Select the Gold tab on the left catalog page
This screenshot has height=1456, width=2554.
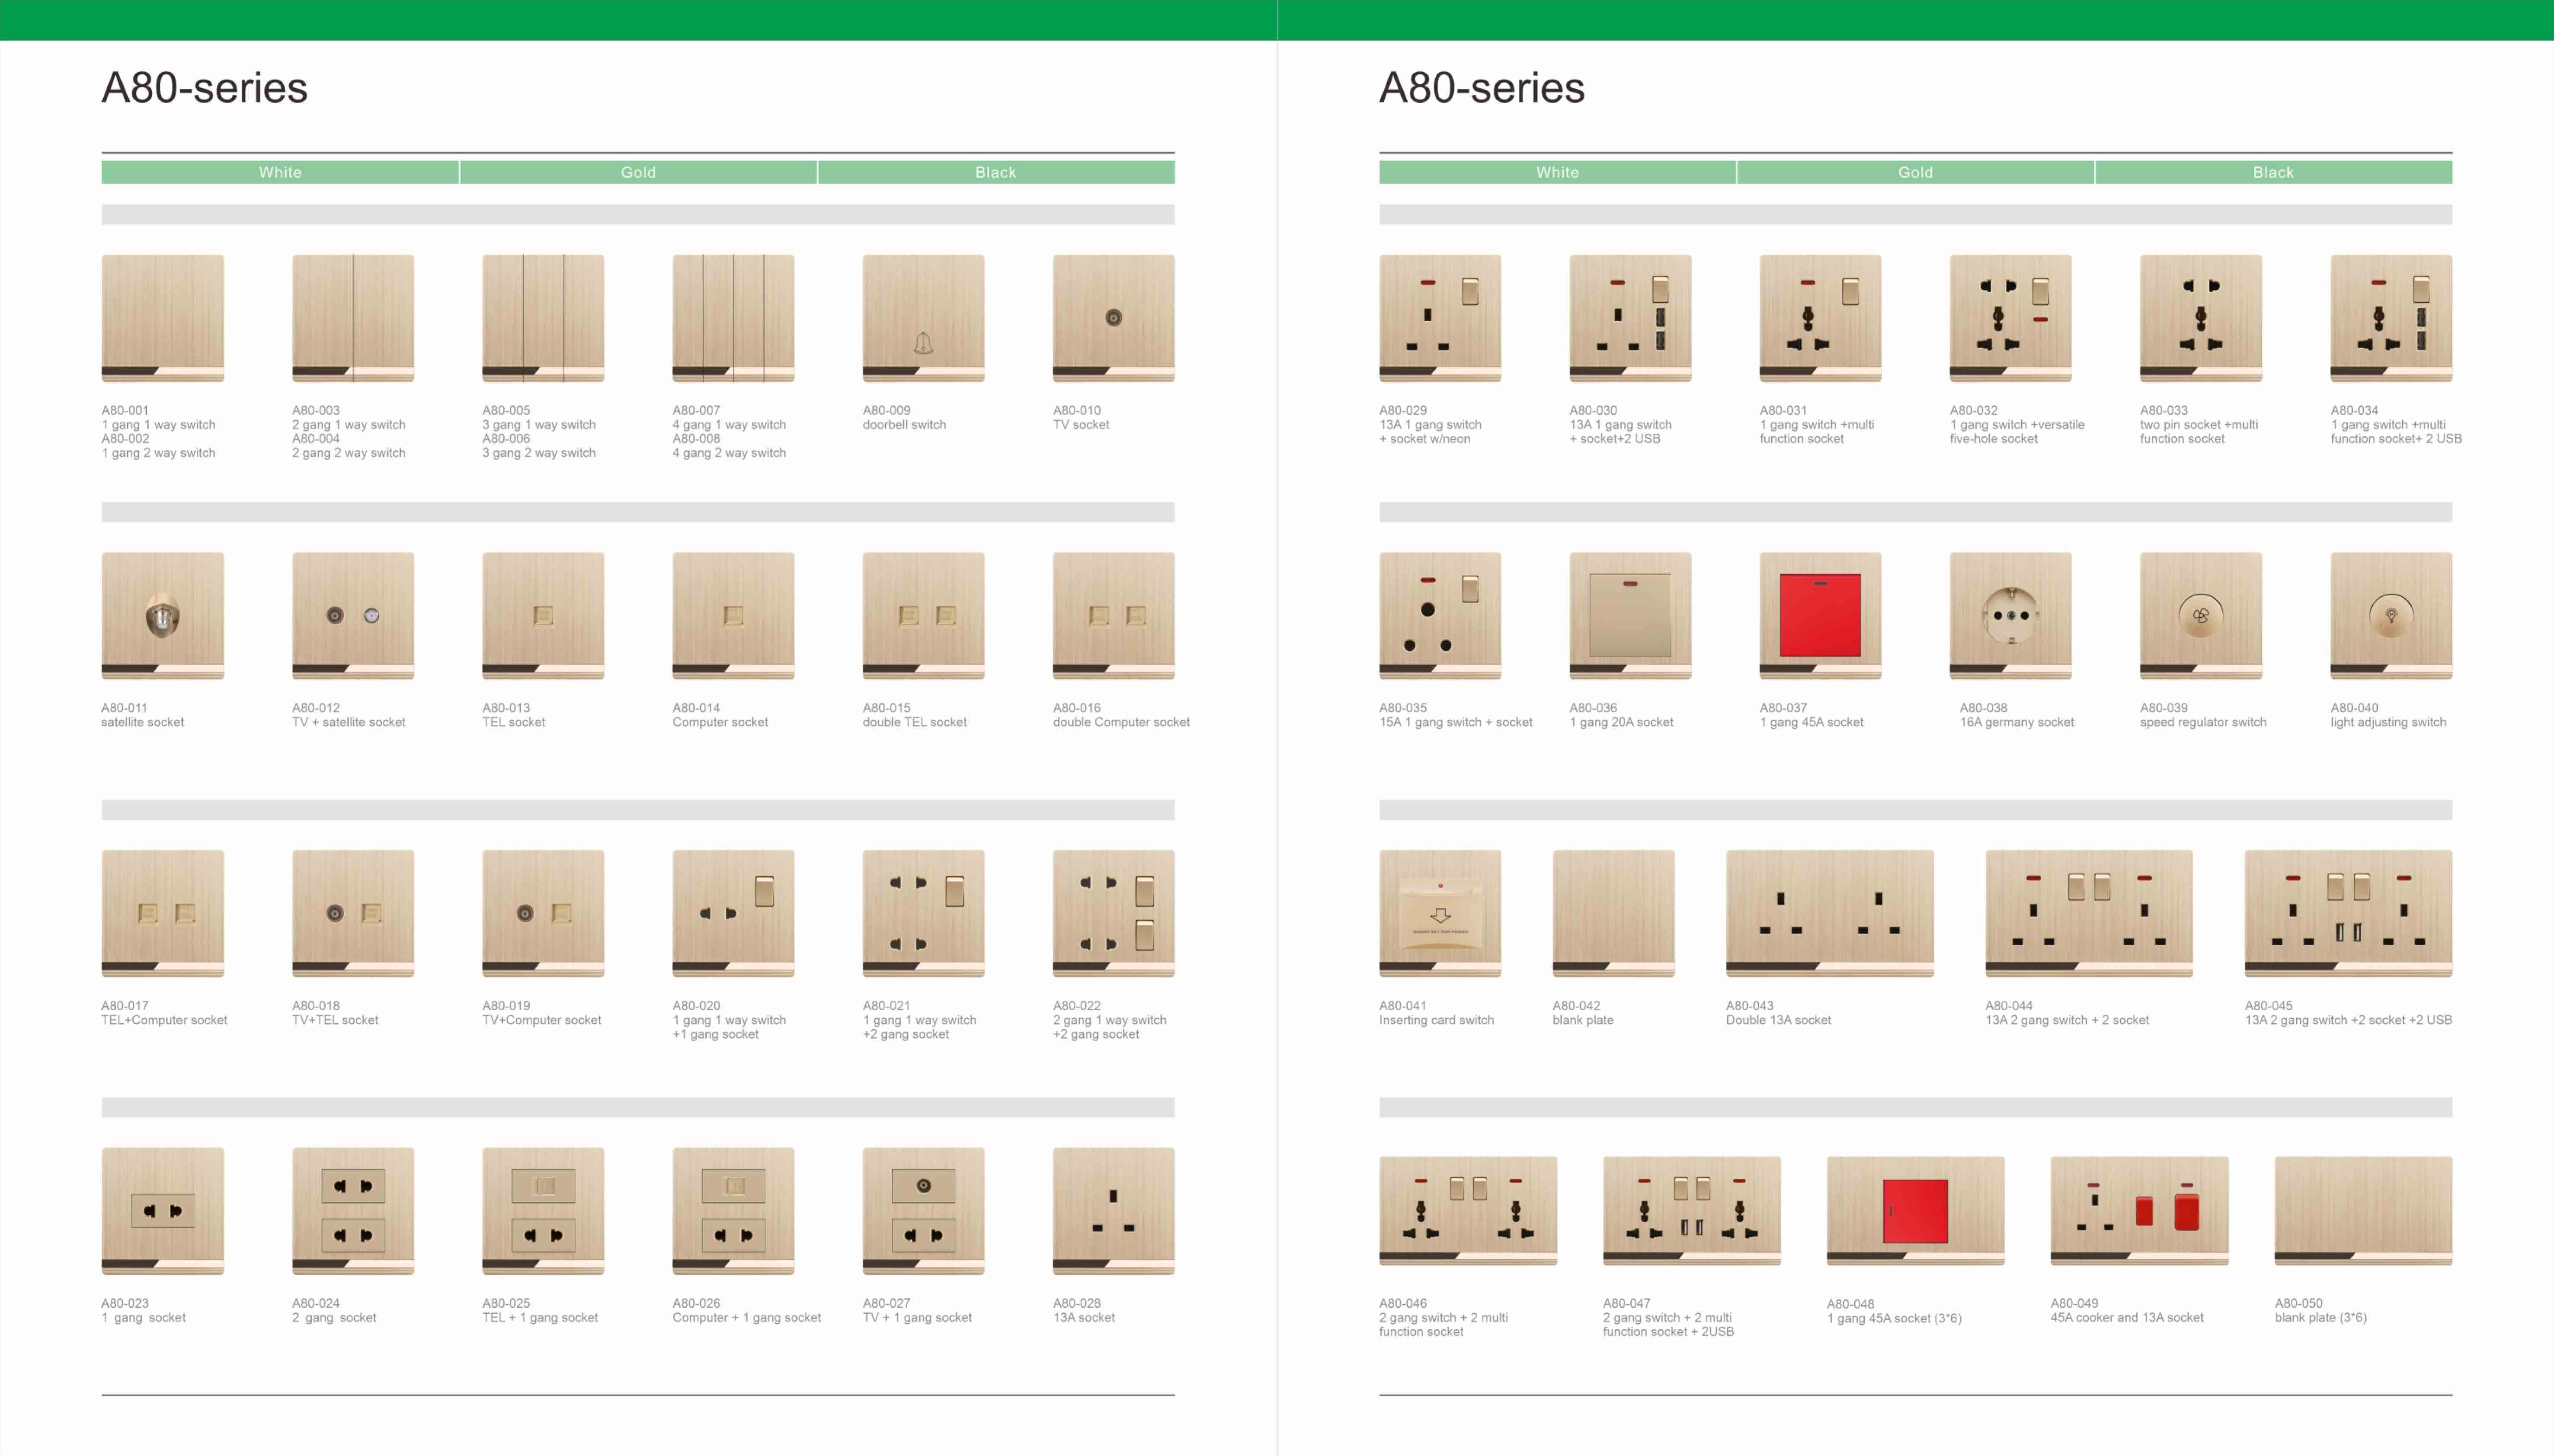point(638,172)
